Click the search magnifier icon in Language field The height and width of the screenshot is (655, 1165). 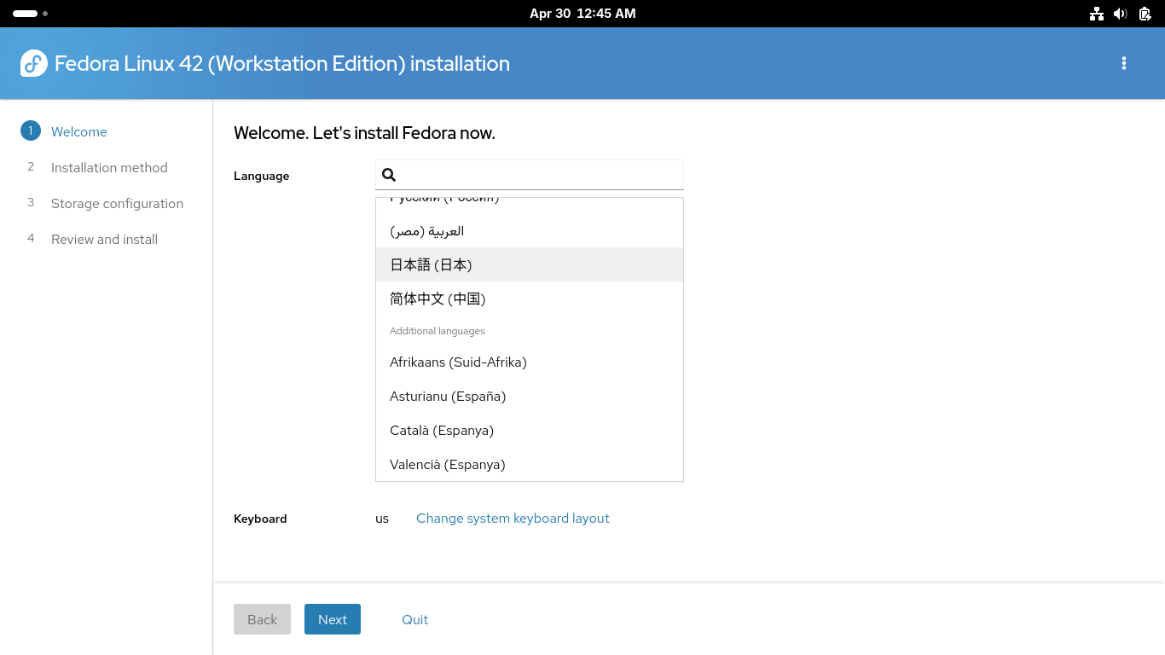(389, 175)
